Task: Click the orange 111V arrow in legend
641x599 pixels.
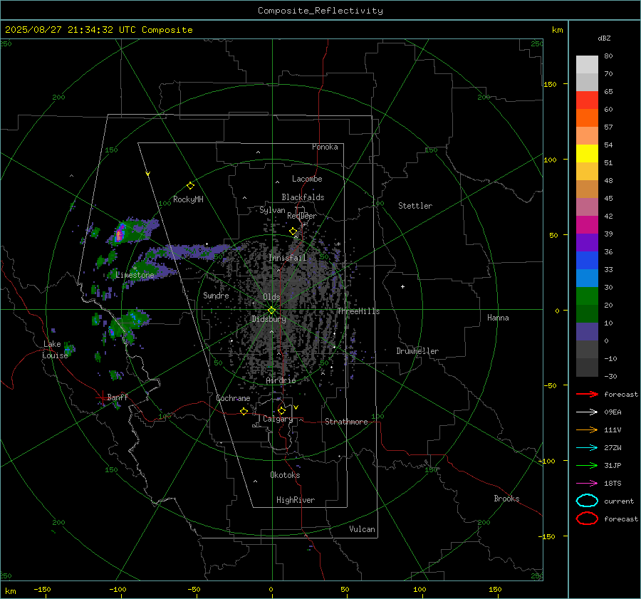Action: click(x=587, y=429)
